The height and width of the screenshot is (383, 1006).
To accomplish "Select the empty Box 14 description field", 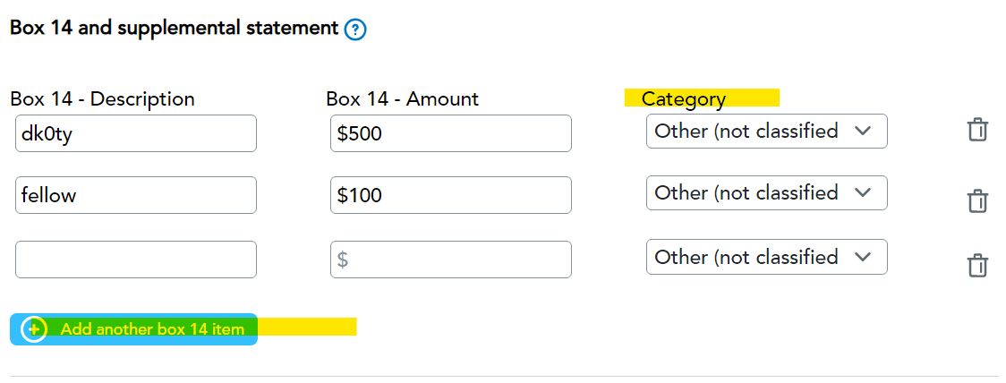I will coord(136,260).
